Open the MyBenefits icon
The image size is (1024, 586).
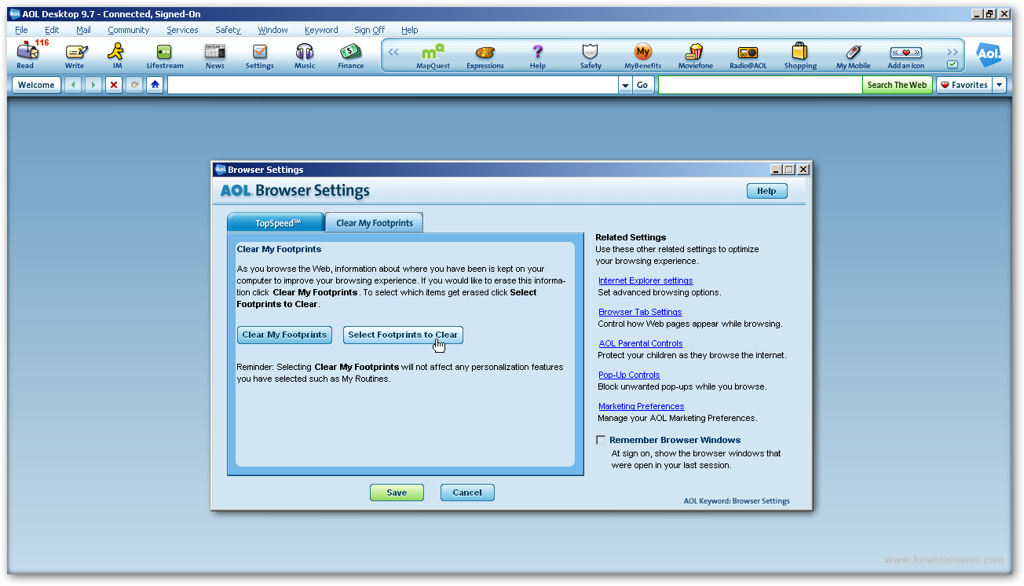tap(643, 56)
